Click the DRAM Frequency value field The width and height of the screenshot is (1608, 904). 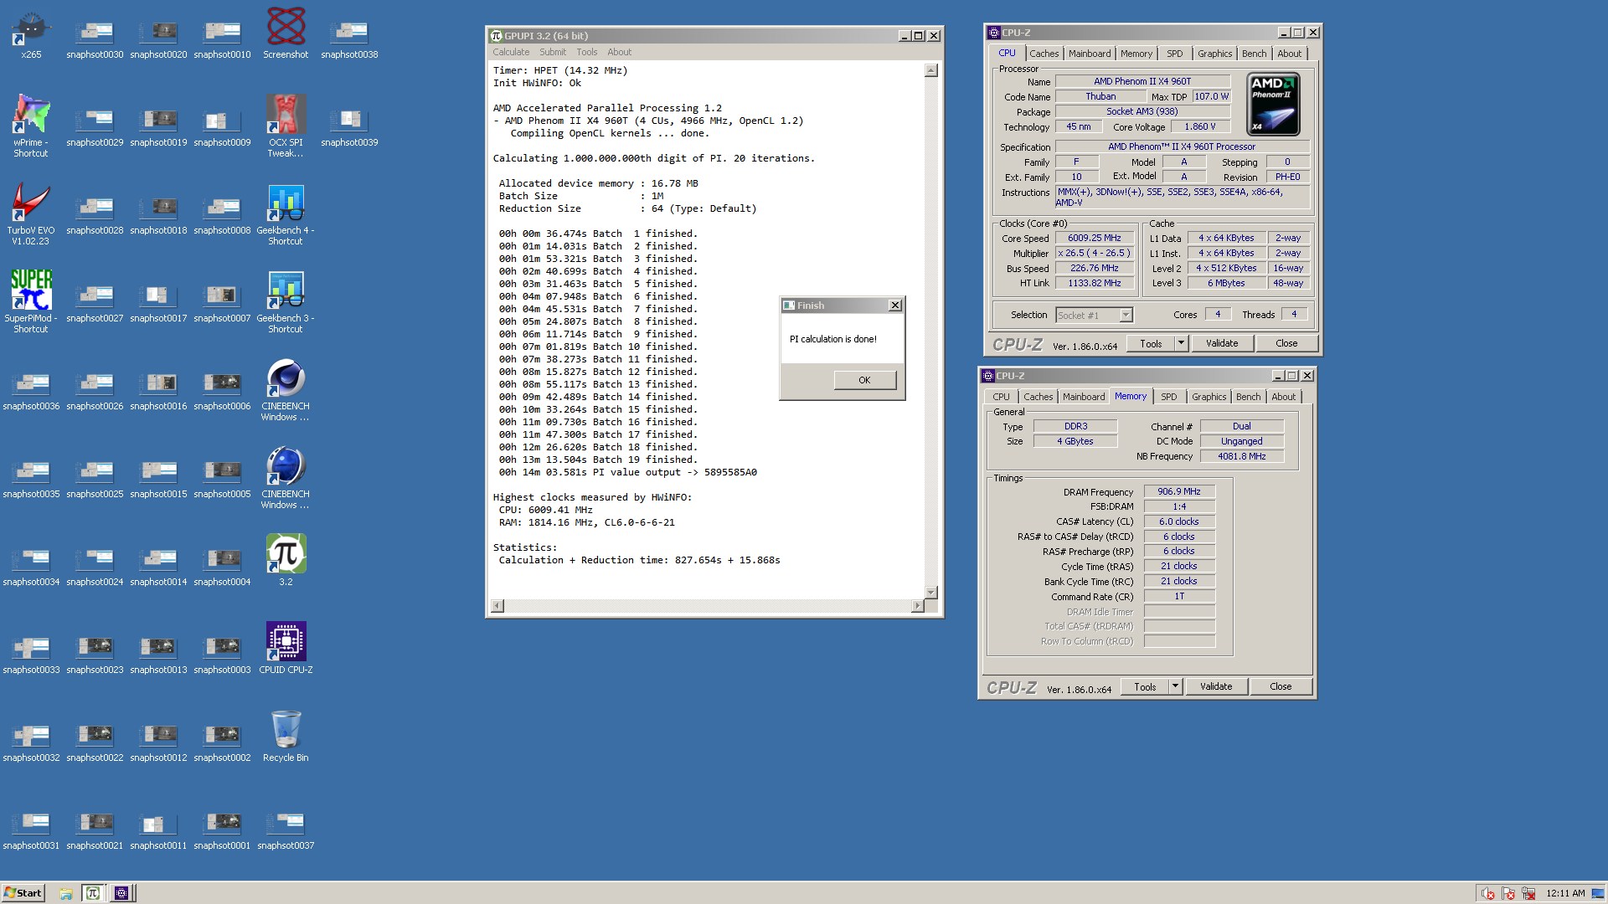[x=1179, y=491]
